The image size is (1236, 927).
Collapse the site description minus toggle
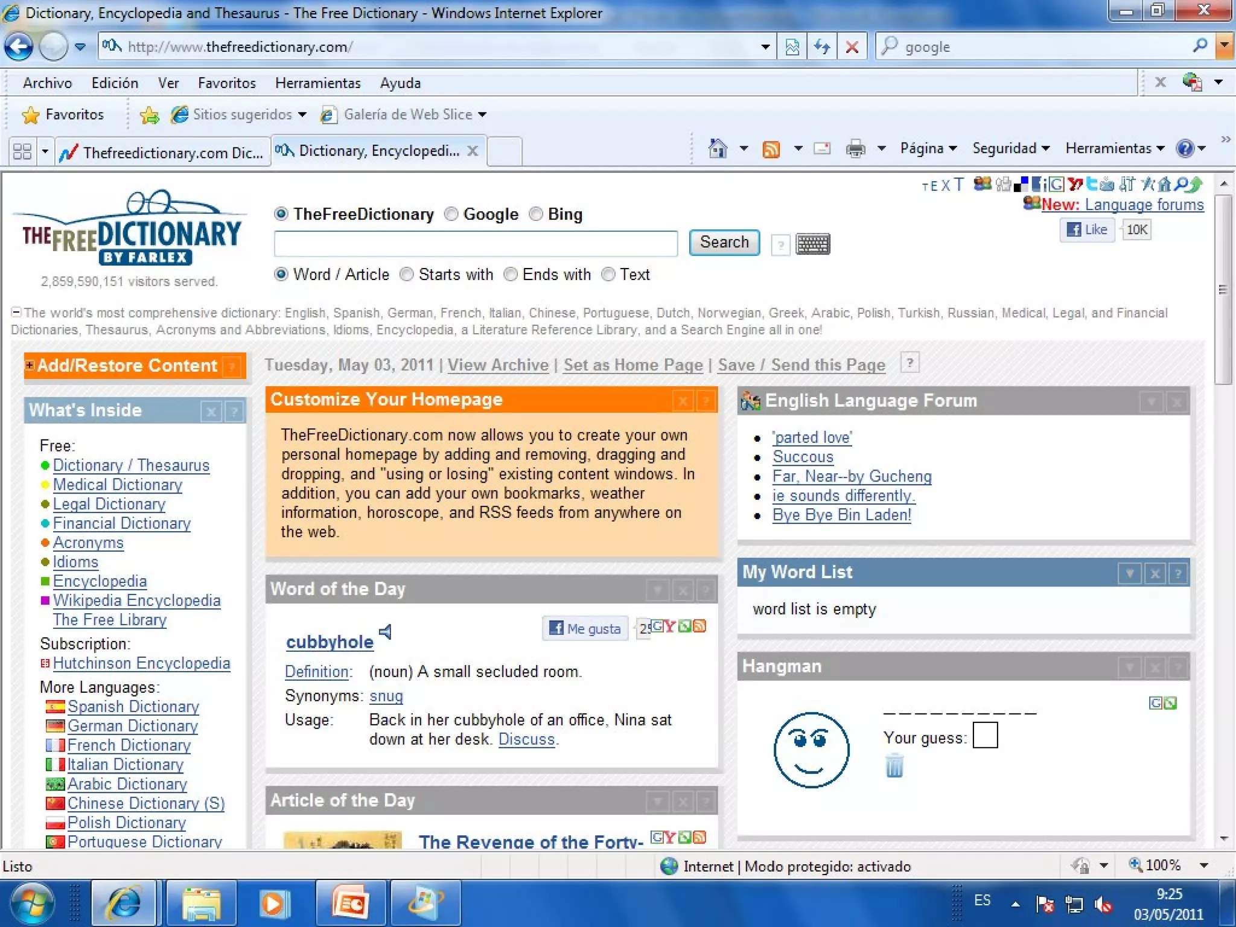pyautogui.click(x=16, y=312)
